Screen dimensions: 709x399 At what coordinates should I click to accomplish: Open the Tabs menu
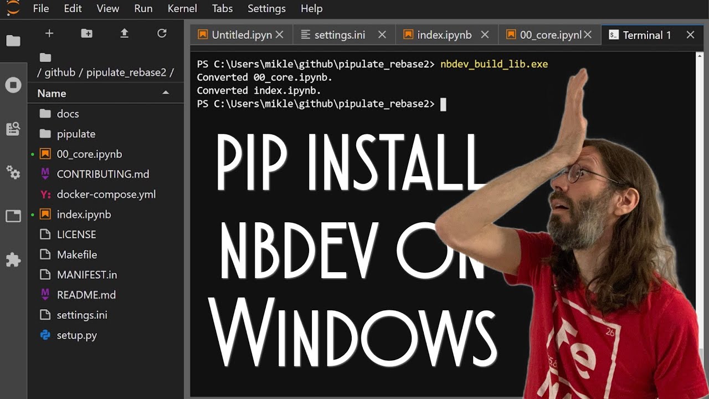tap(222, 8)
